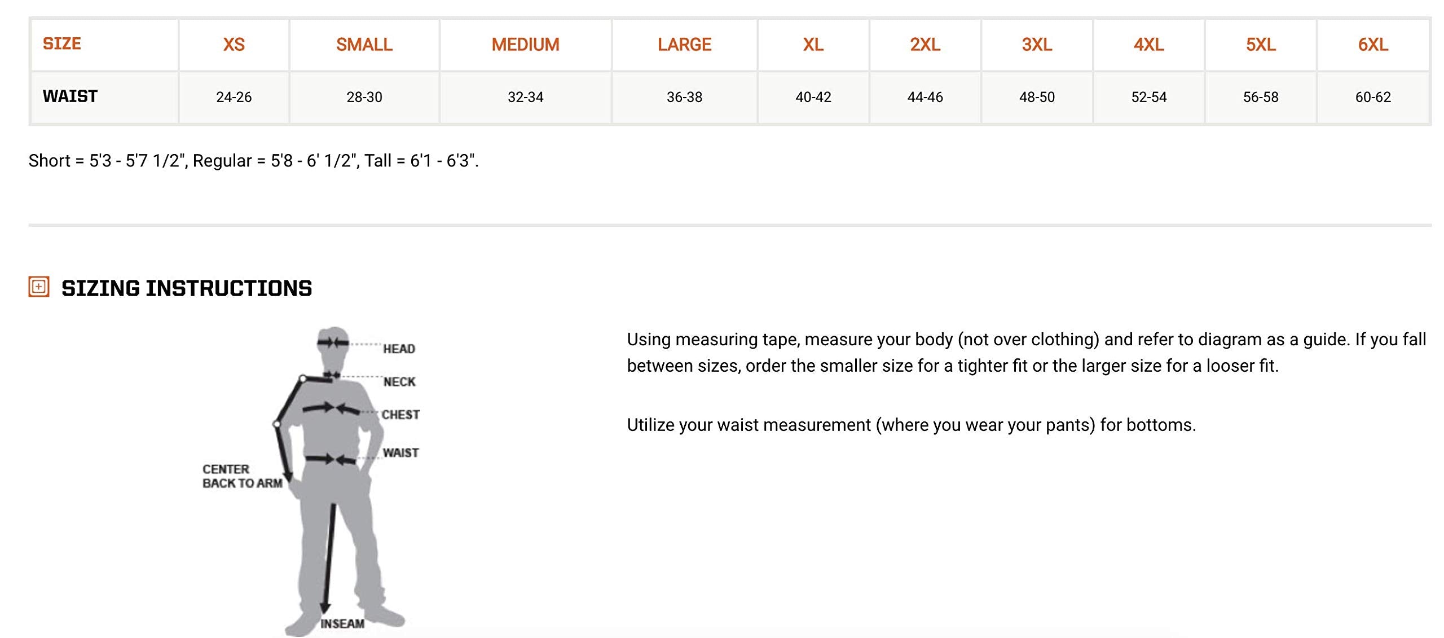Click the plus icon beside Sizing Instructions

39,287
